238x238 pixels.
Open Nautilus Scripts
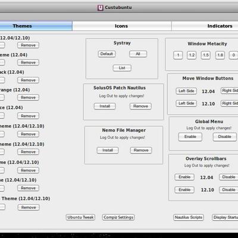point(189,217)
